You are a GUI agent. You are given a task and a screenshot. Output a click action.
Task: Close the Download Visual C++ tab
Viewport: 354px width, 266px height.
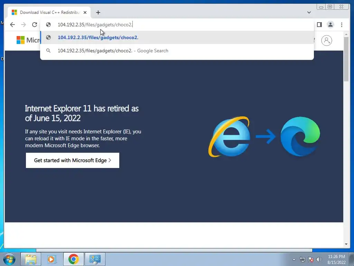pyautogui.click(x=85, y=12)
